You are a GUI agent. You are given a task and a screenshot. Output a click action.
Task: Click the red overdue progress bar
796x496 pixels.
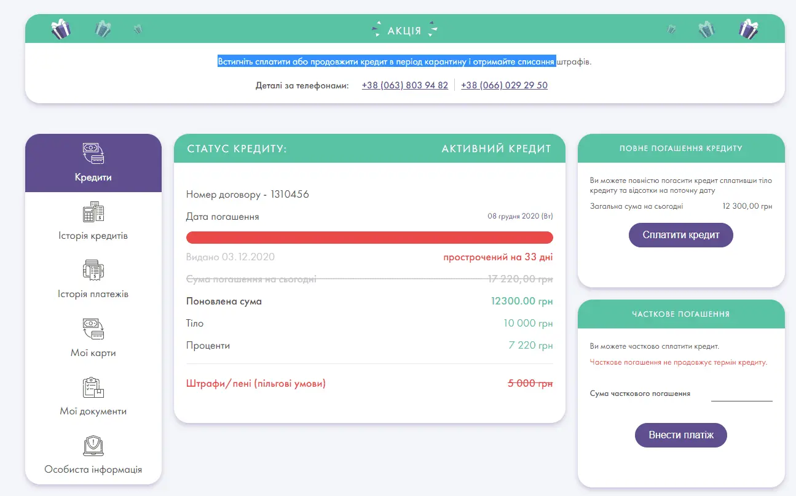[369, 238]
